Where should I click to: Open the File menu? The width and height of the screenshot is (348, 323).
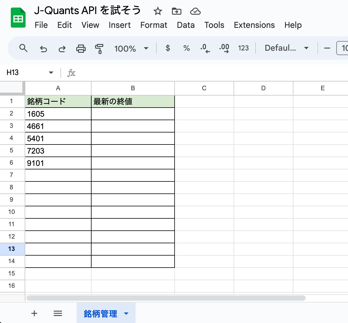(41, 25)
